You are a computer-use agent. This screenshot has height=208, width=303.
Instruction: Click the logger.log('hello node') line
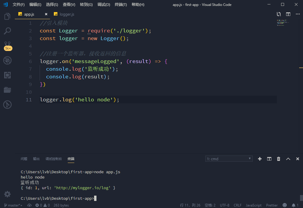tap(79, 100)
